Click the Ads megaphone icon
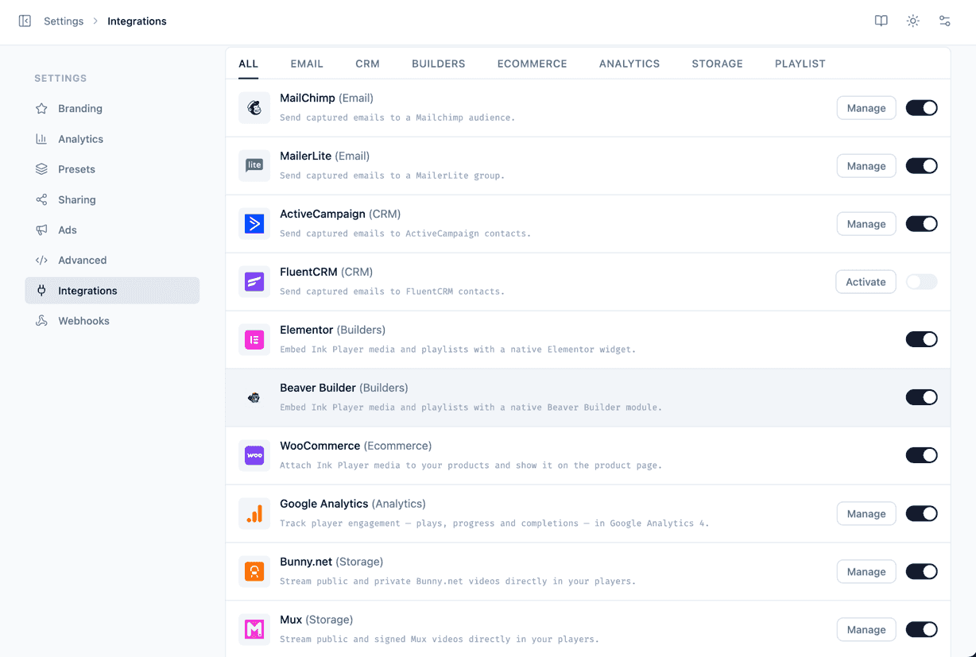Screen dimensions: 976x657 point(41,230)
